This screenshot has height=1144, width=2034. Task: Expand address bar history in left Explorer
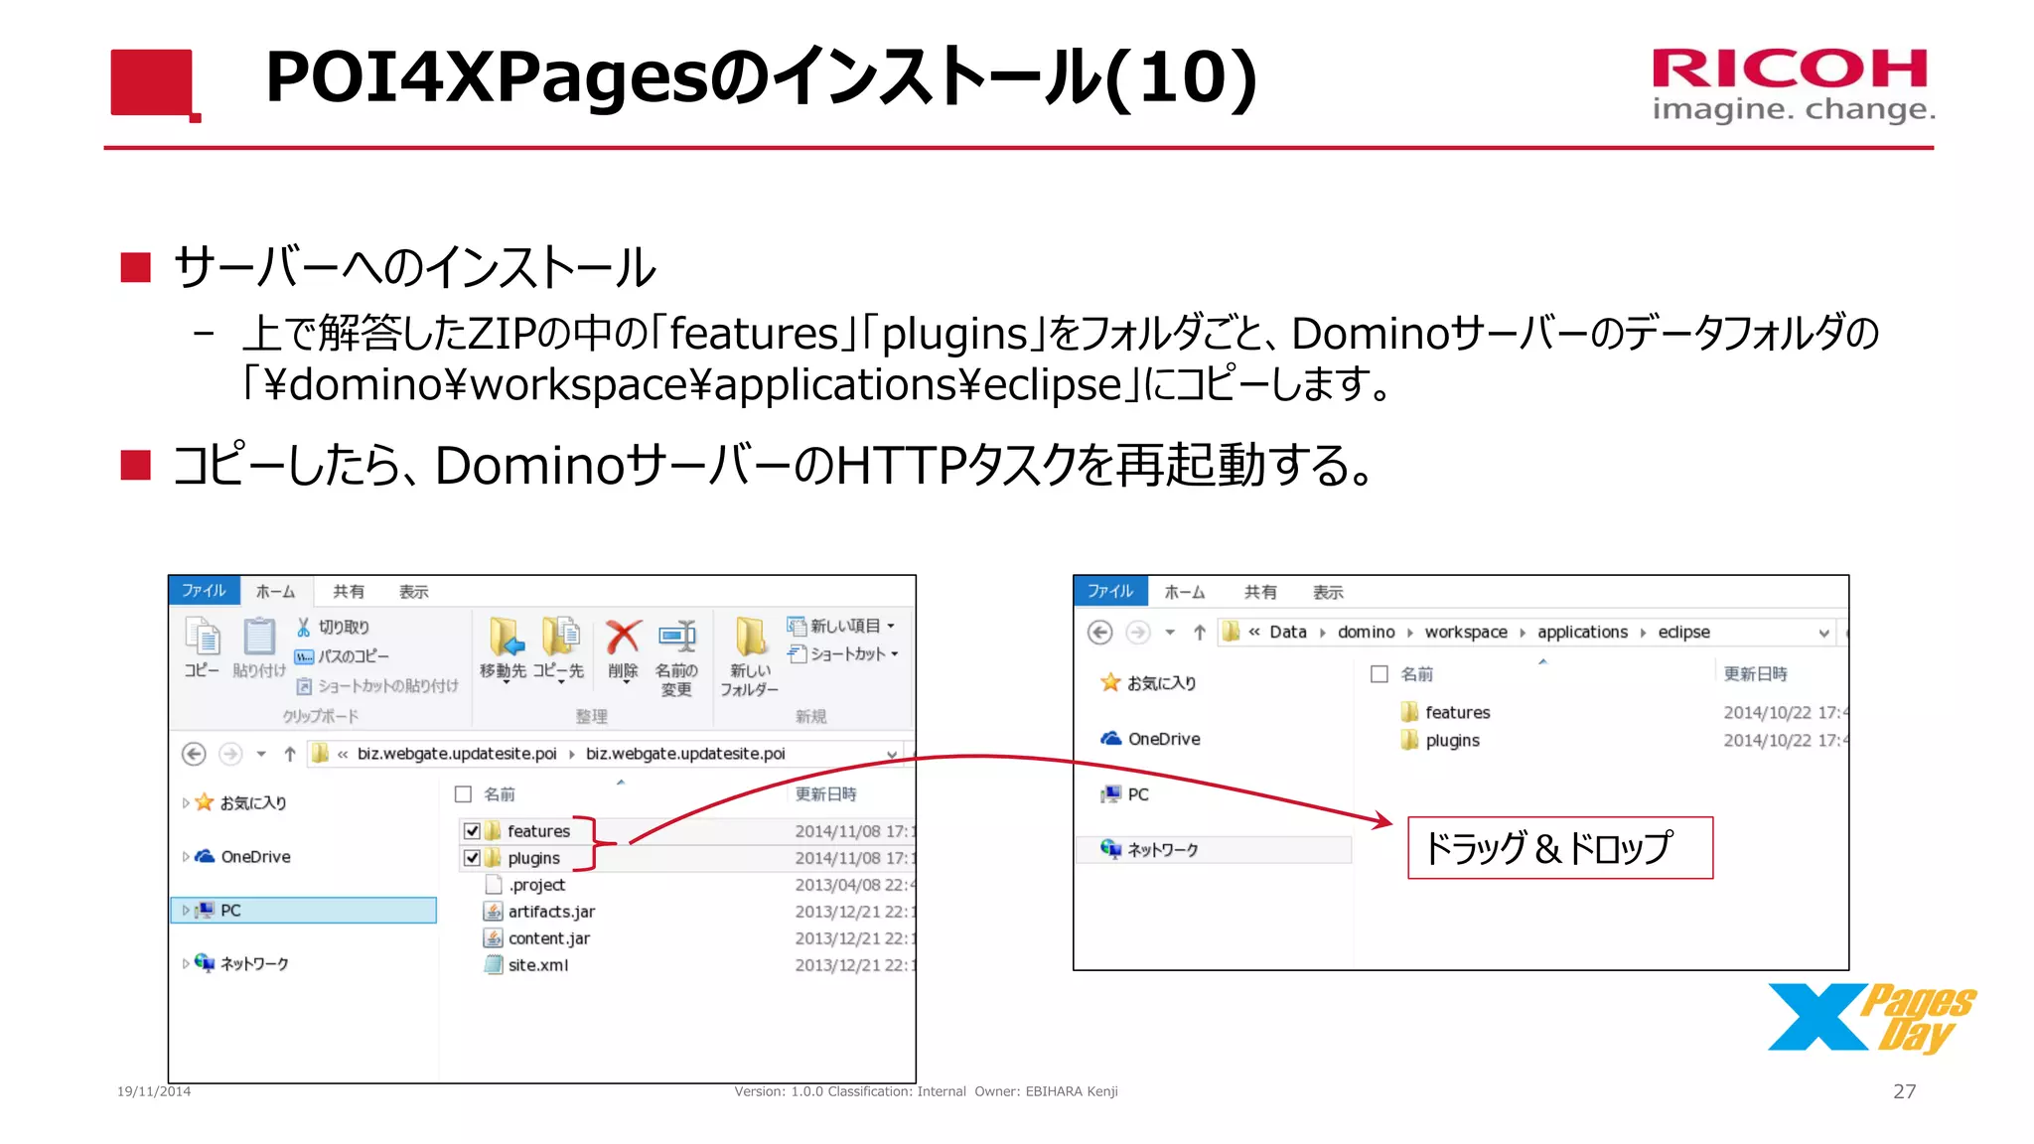pos(891,755)
